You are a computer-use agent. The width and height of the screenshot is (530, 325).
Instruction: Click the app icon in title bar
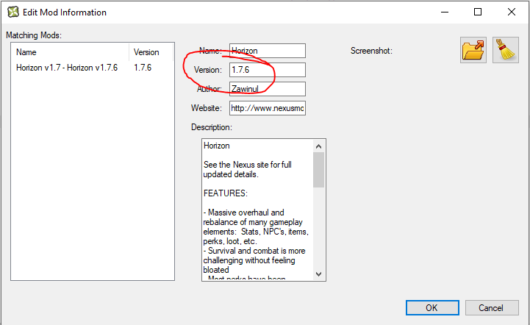[x=12, y=12]
